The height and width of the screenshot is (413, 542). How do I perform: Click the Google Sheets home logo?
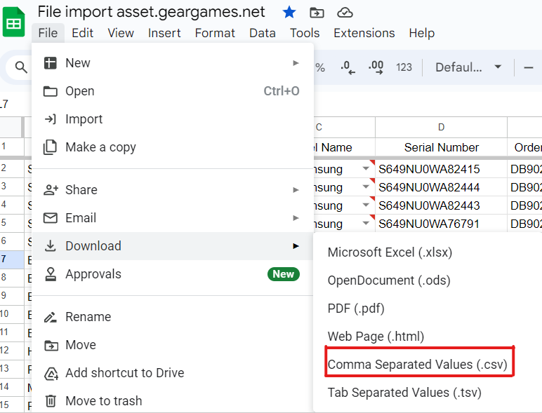(14, 22)
